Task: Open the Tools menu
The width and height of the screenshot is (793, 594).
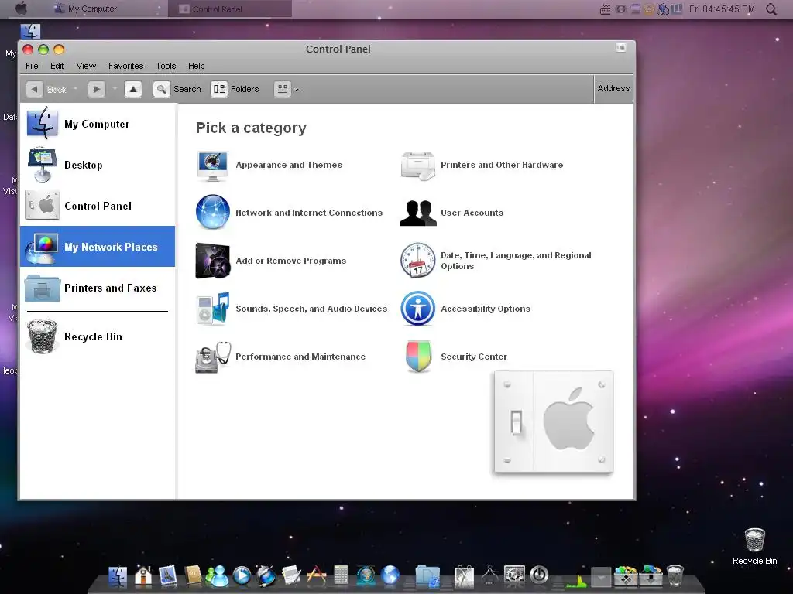Action: pos(166,66)
